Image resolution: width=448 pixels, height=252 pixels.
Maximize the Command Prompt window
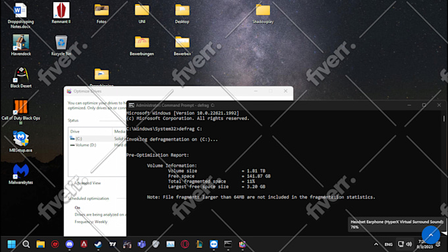tap(424, 106)
